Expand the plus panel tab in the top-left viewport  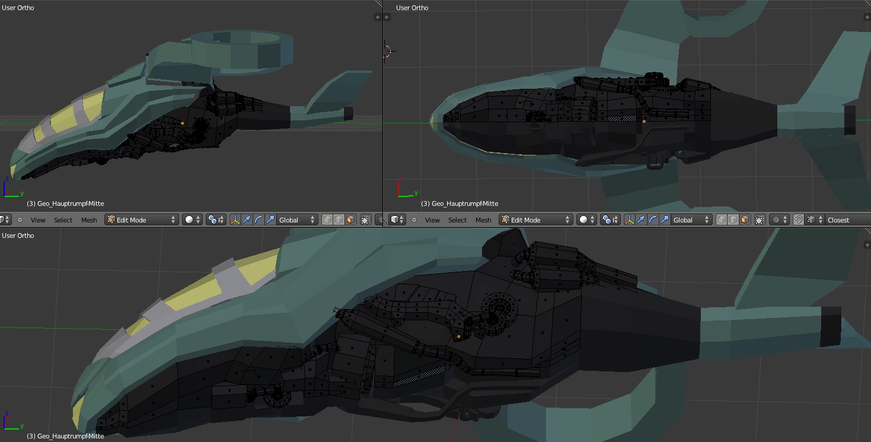pyautogui.click(x=378, y=17)
